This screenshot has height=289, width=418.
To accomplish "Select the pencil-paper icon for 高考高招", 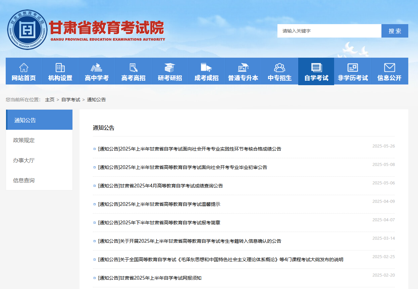I will [x=133, y=67].
